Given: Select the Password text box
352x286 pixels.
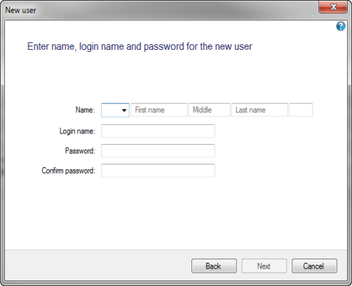Looking at the screenshot, I should (158, 150).
